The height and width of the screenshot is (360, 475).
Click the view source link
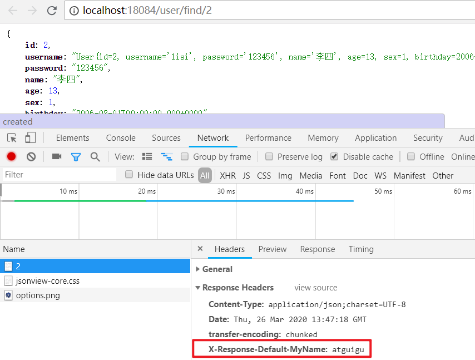point(315,288)
